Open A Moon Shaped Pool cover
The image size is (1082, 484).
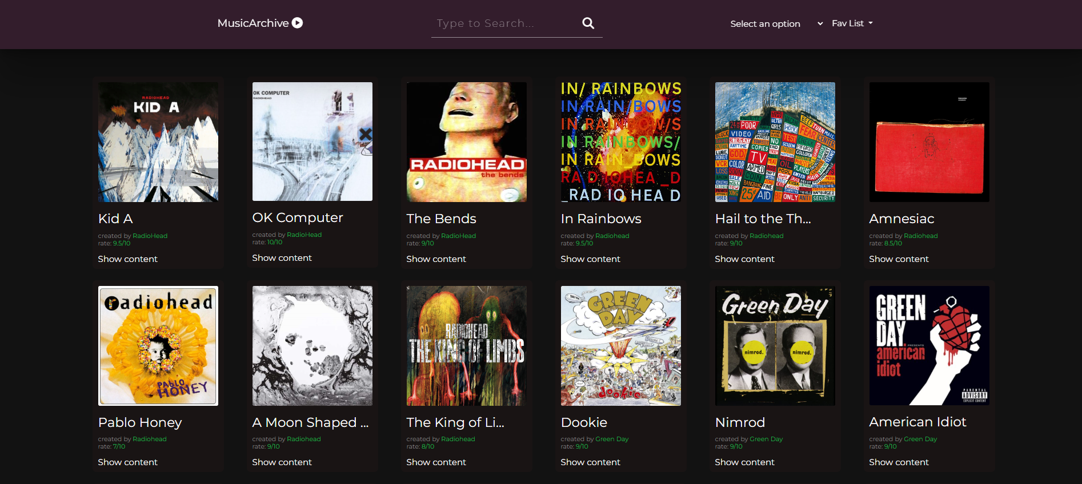coord(312,346)
